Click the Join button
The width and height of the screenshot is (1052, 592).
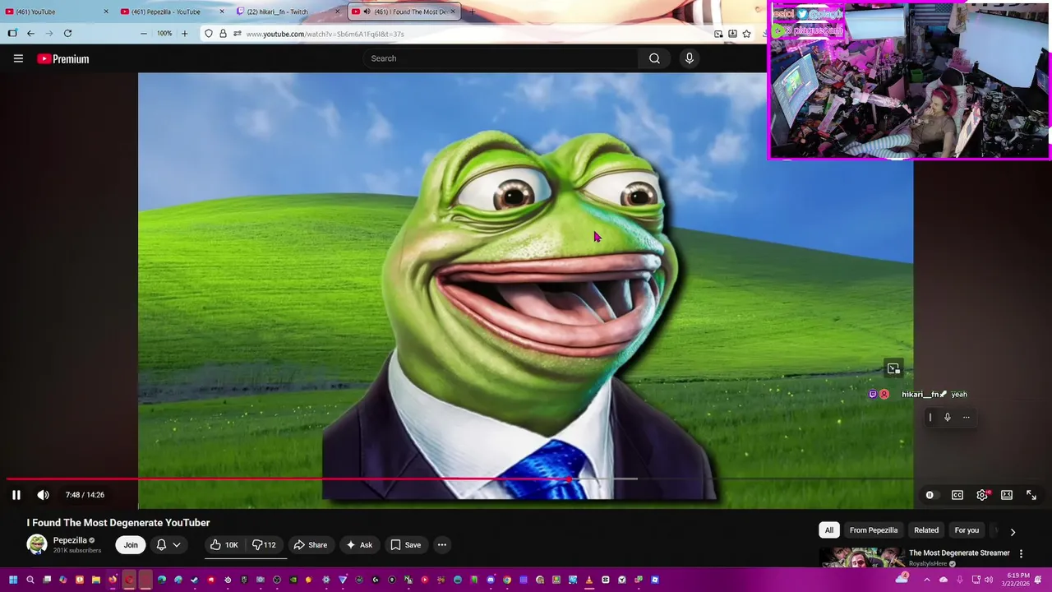131,544
